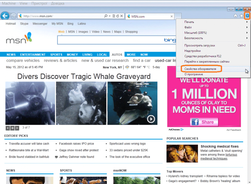Advance to next slideshow slide
The image size is (251, 184).
17,128
